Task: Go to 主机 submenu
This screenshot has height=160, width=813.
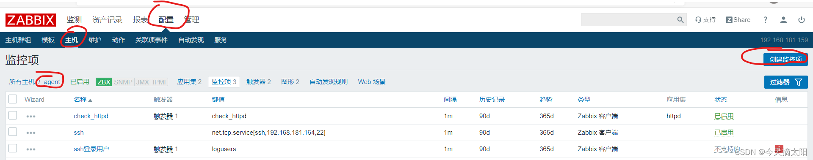Action: click(72, 40)
